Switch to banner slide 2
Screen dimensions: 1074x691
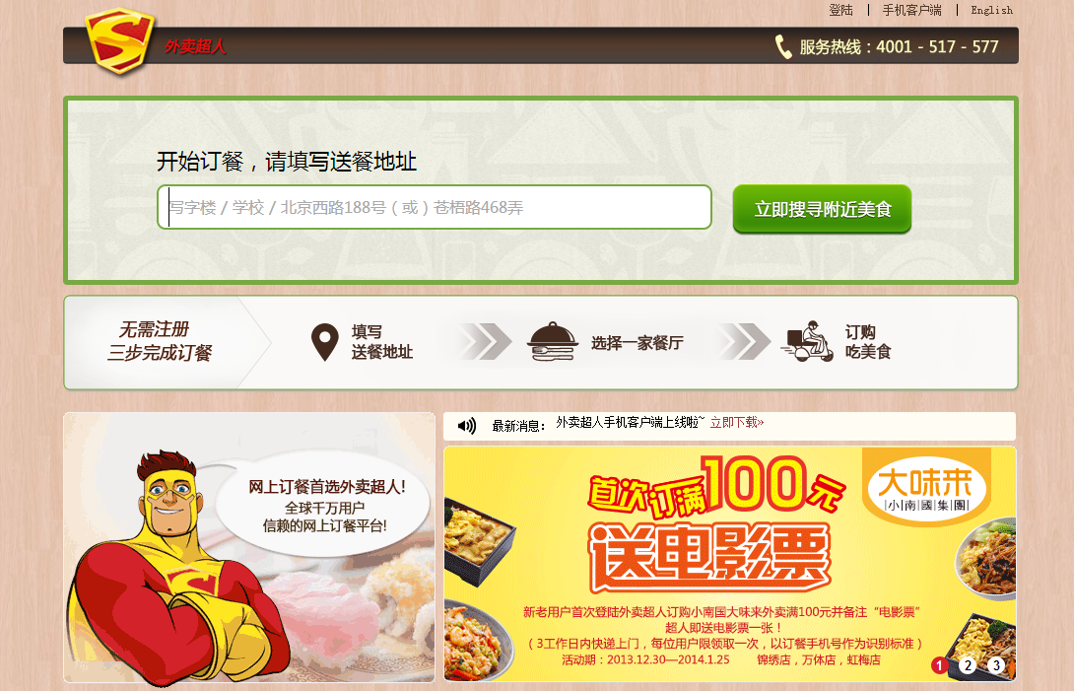coord(968,665)
